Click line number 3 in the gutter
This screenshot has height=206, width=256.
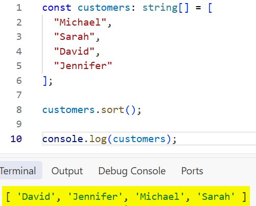[x=19, y=37]
